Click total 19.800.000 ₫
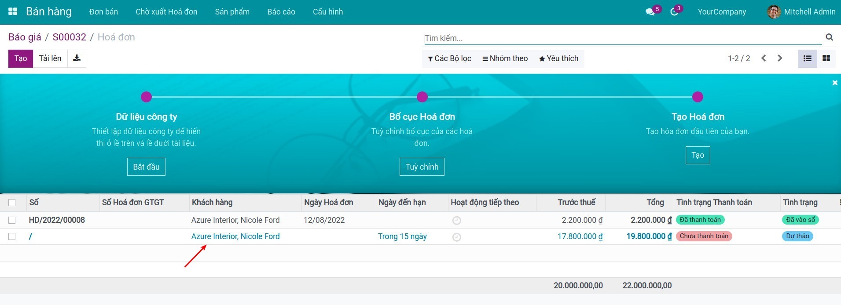This screenshot has height=305, width=841. click(x=649, y=236)
